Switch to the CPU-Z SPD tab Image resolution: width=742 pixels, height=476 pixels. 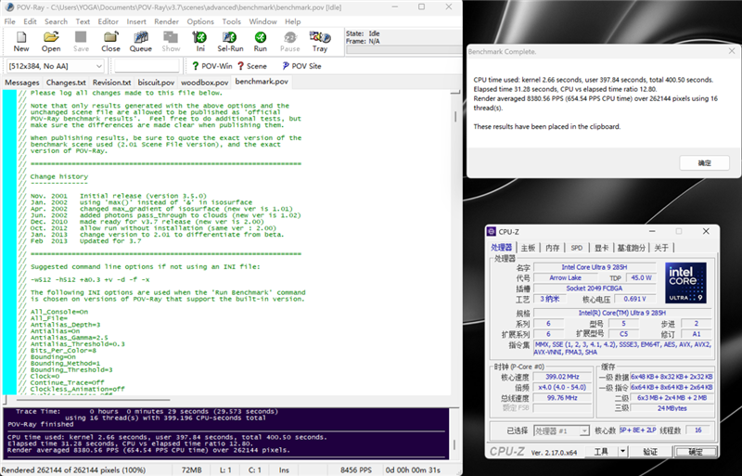pos(576,248)
